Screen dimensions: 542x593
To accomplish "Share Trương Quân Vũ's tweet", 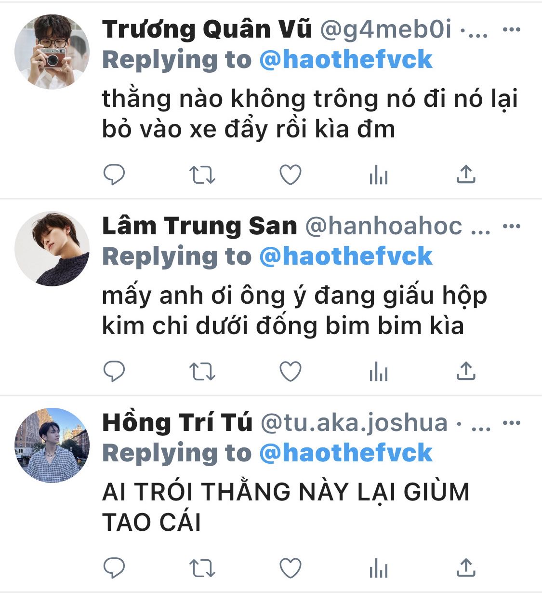I will pyautogui.click(x=466, y=175).
